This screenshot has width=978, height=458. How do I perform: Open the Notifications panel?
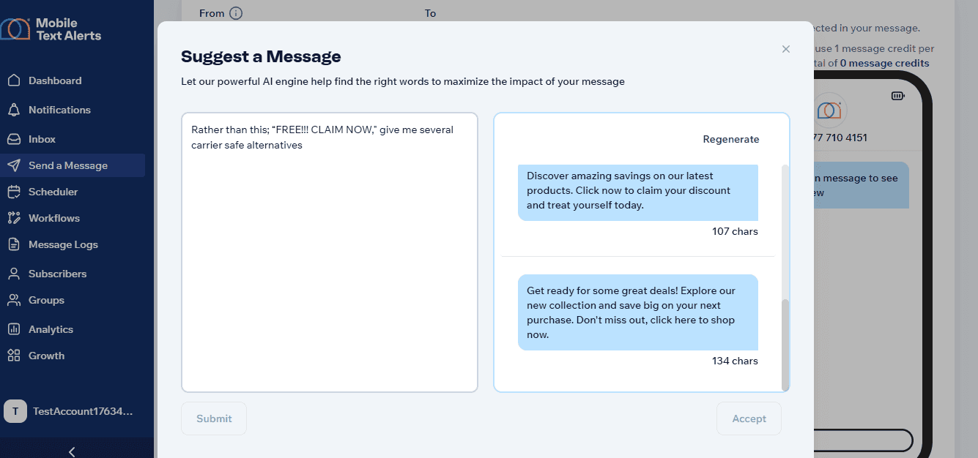point(59,110)
